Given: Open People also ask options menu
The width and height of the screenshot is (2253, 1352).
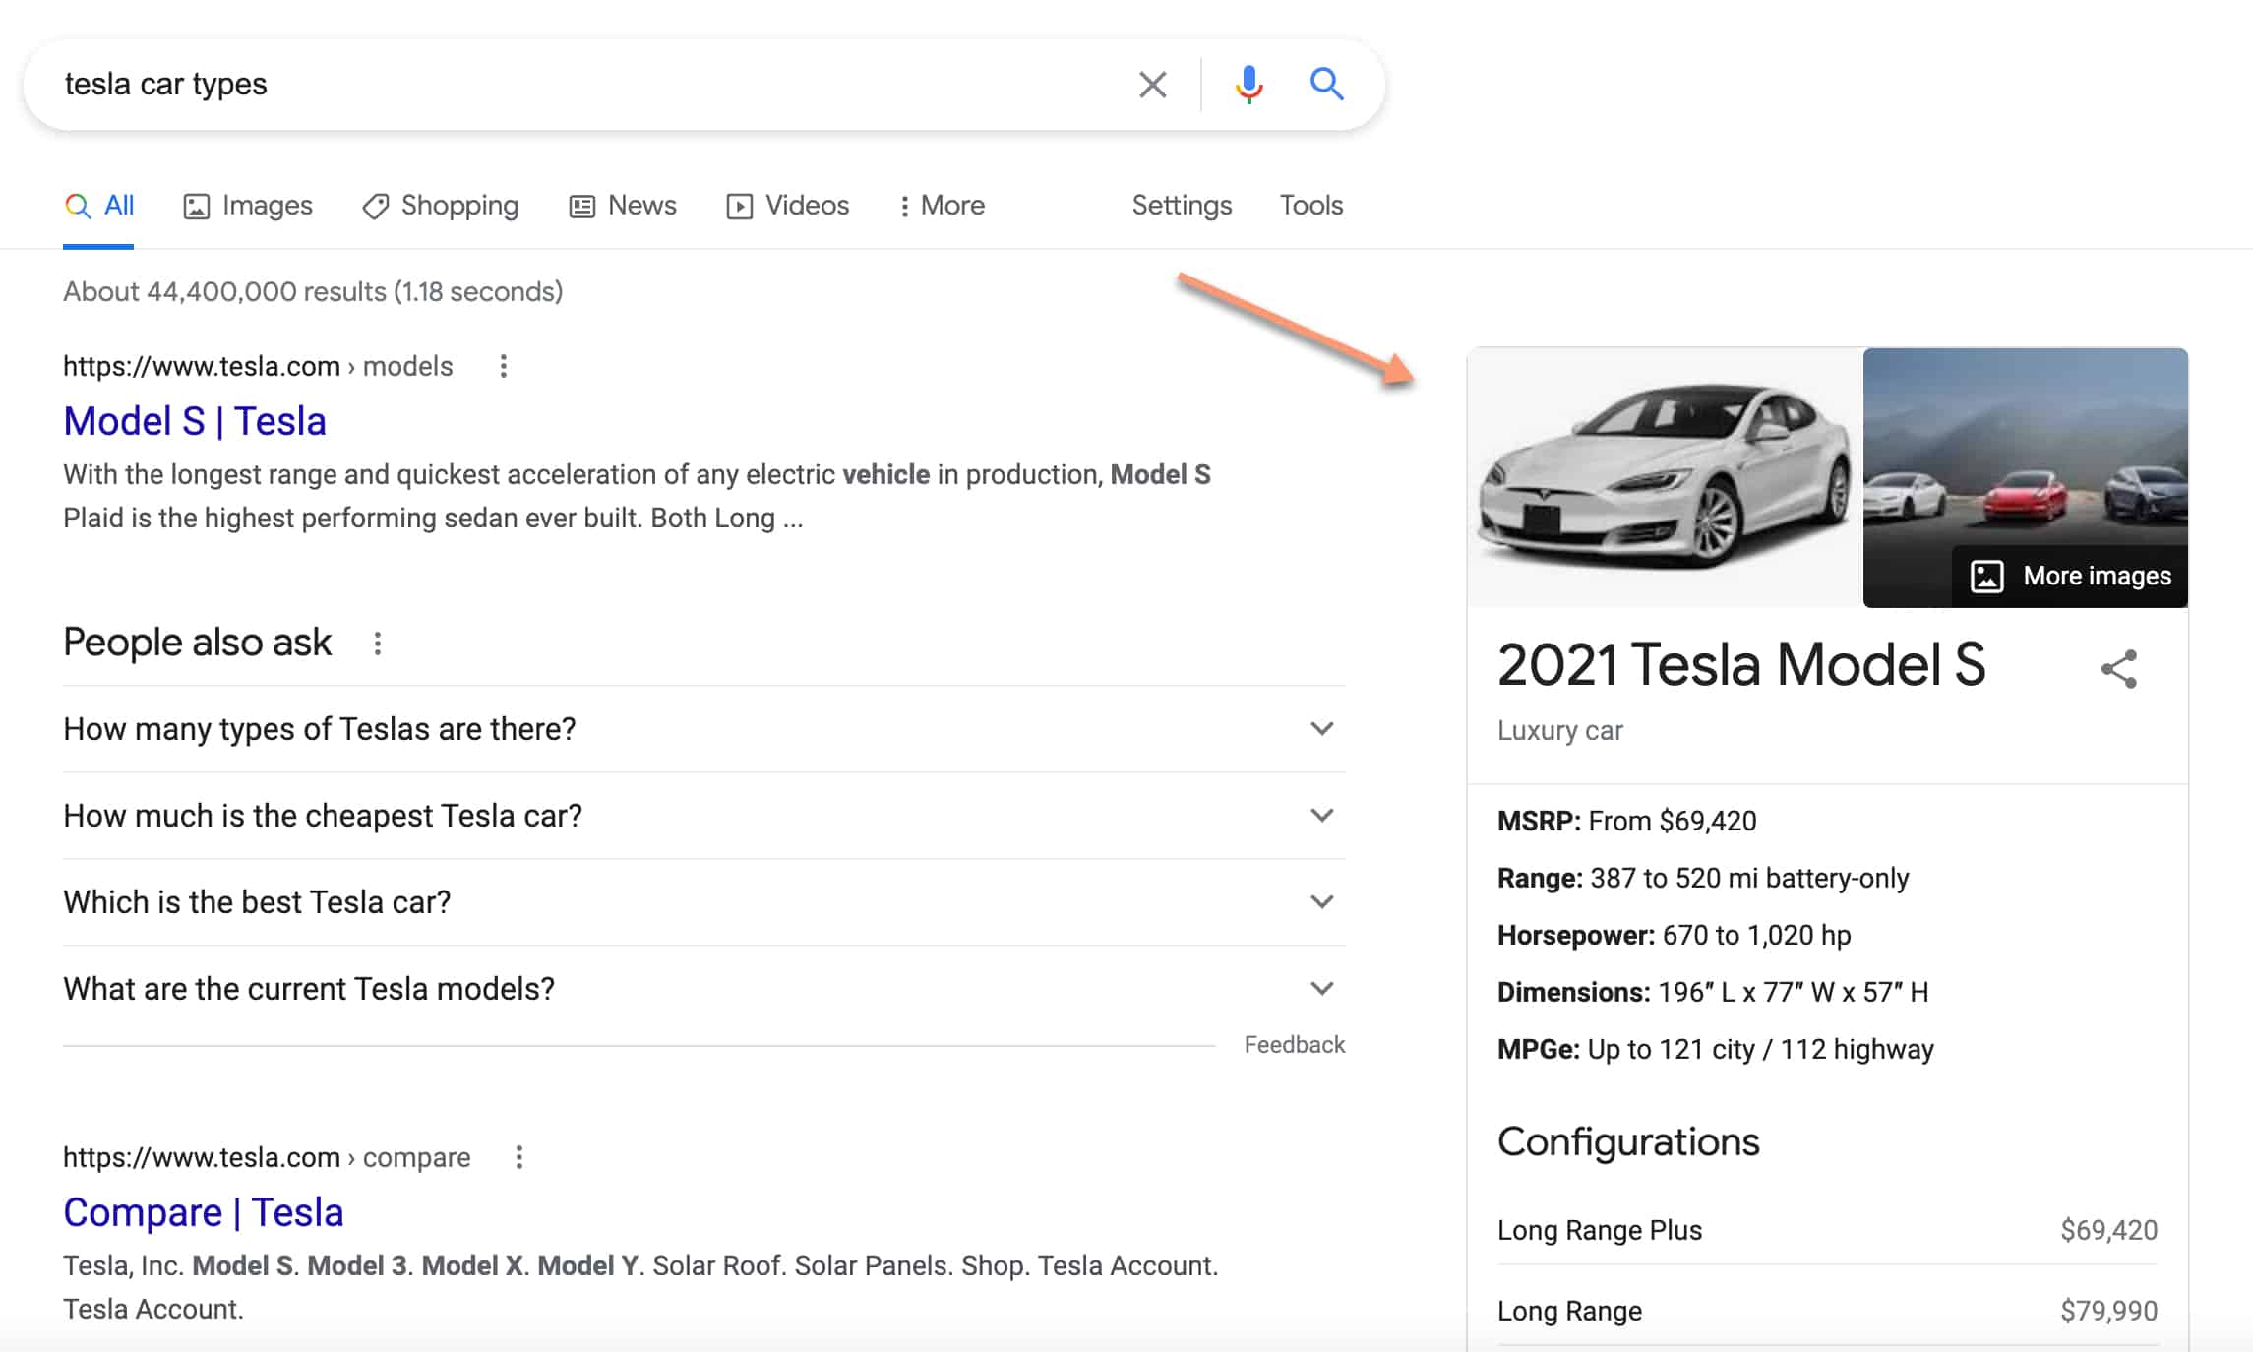Looking at the screenshot, I should click(377, 644).
